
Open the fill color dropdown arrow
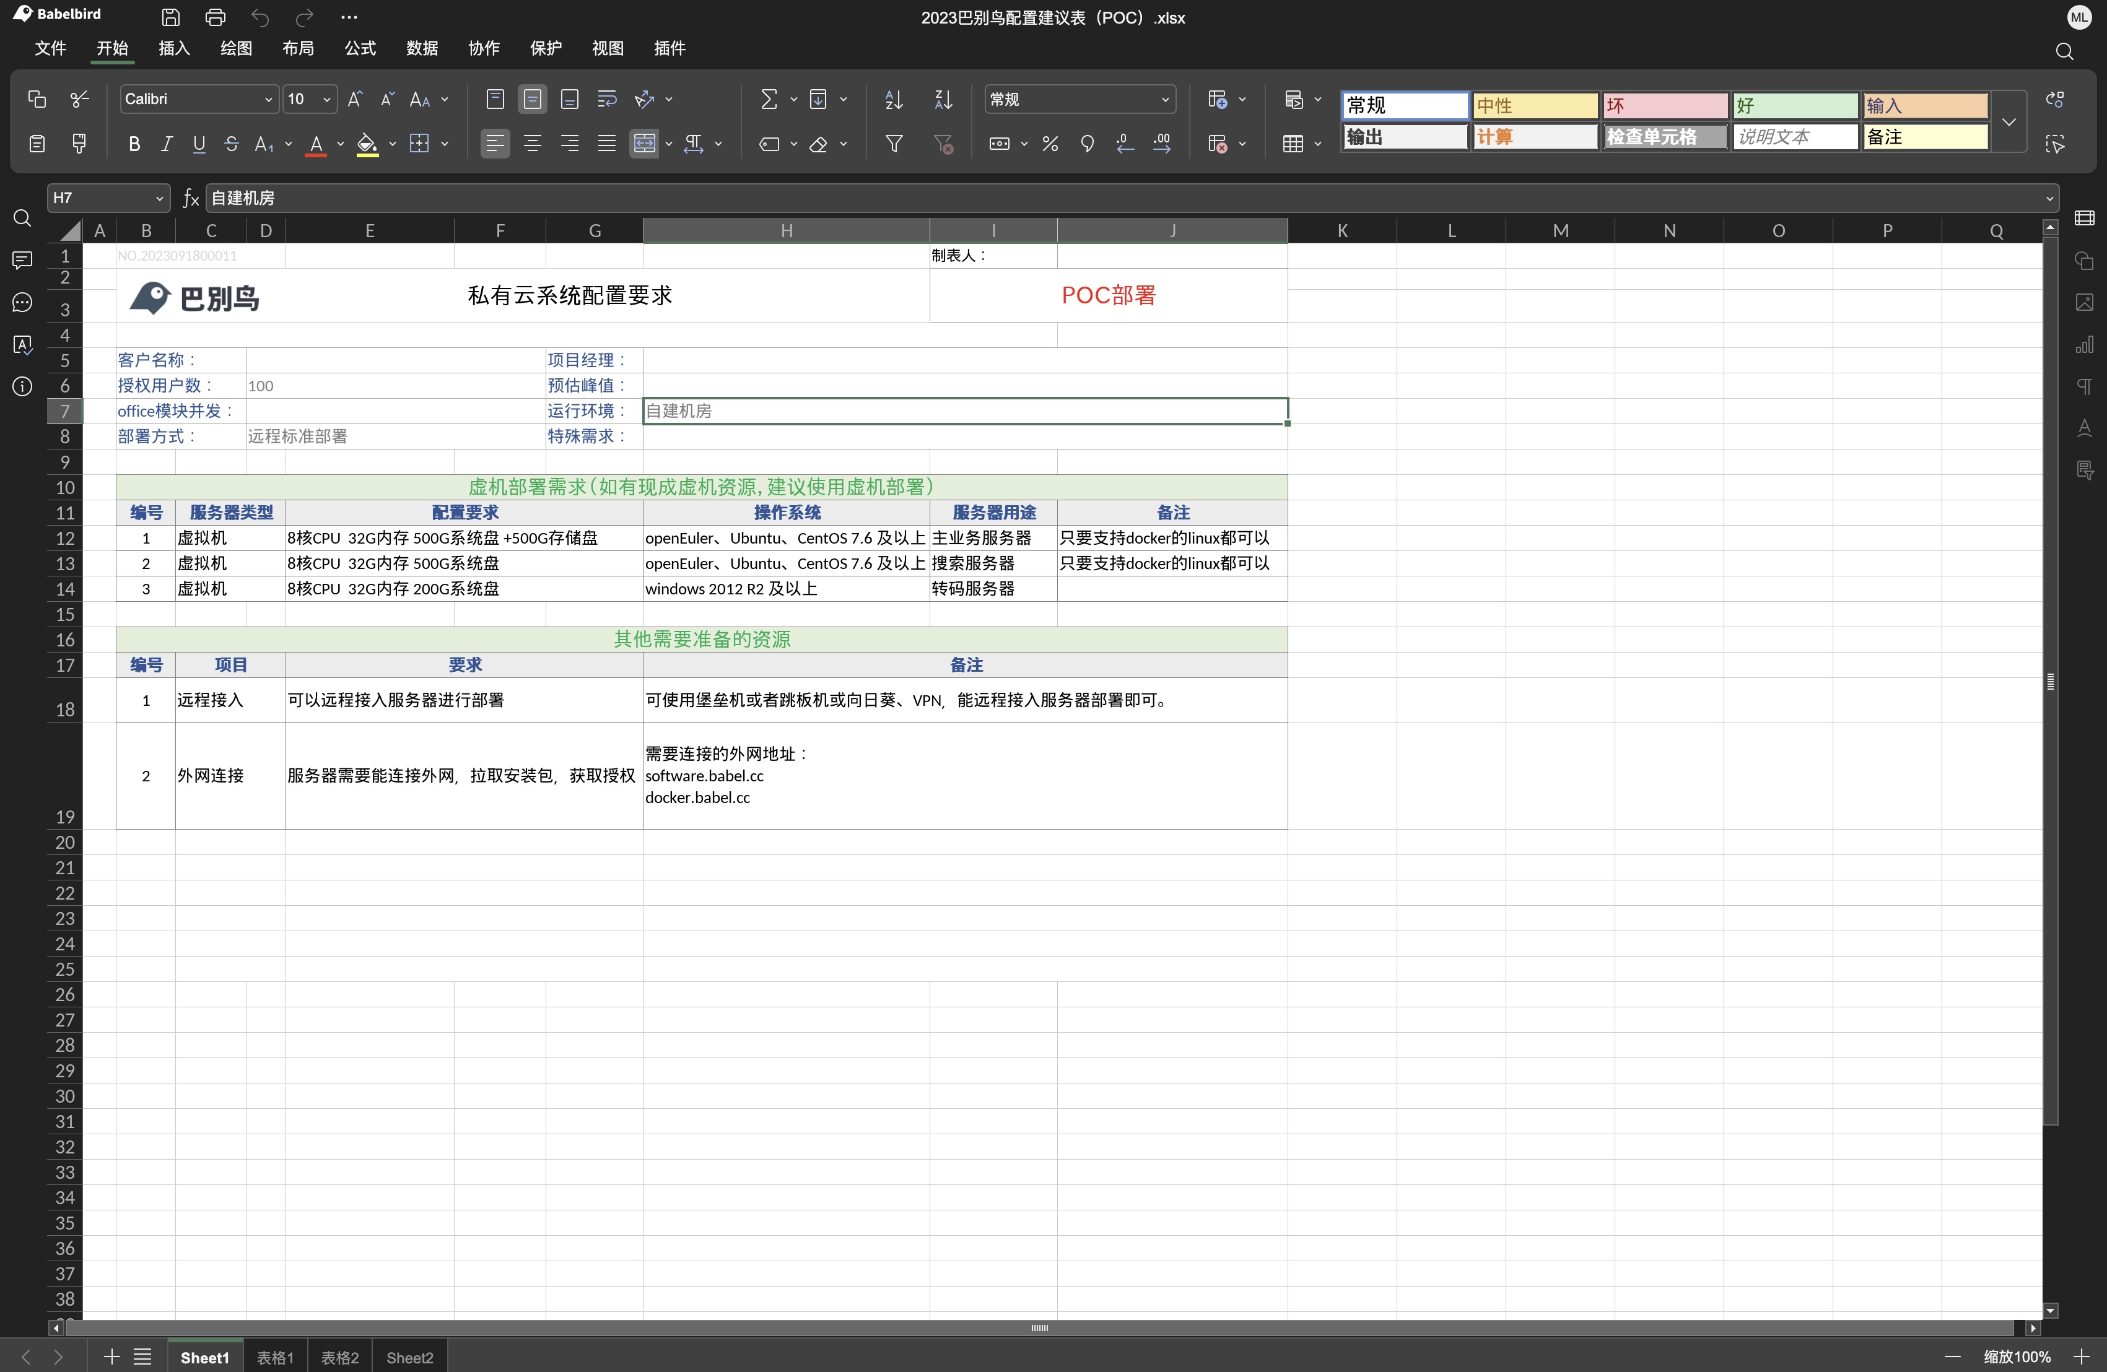[392, 144]
